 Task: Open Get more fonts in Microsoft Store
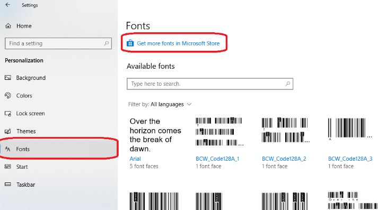coord(178,43)
